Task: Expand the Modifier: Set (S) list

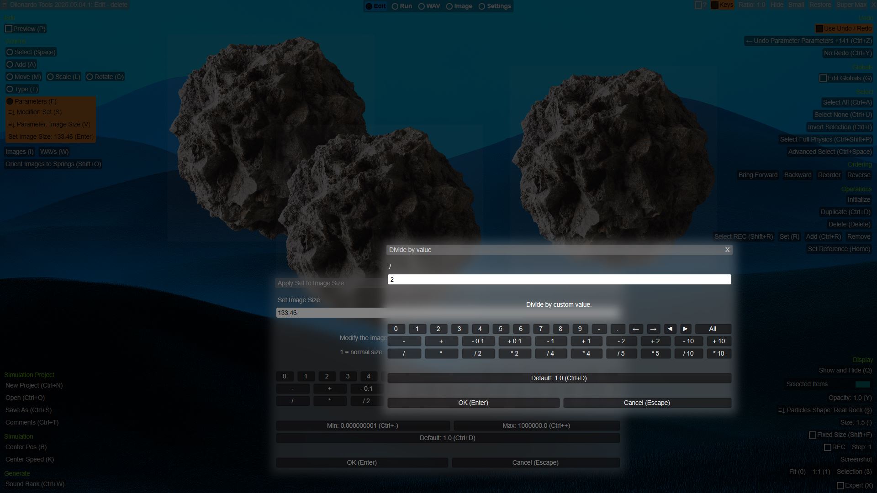Action: pyautogui.click(x=35, y=112)
